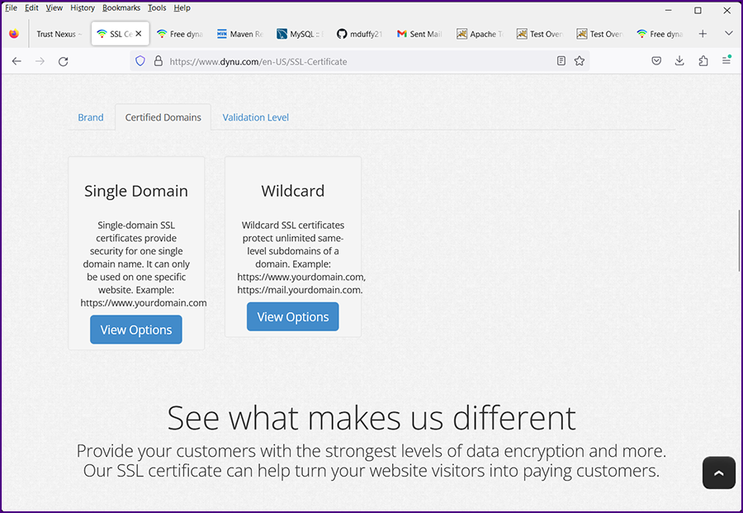Switch to the Brand tab
Screen dimensions: 743x513
coord(91,117)
